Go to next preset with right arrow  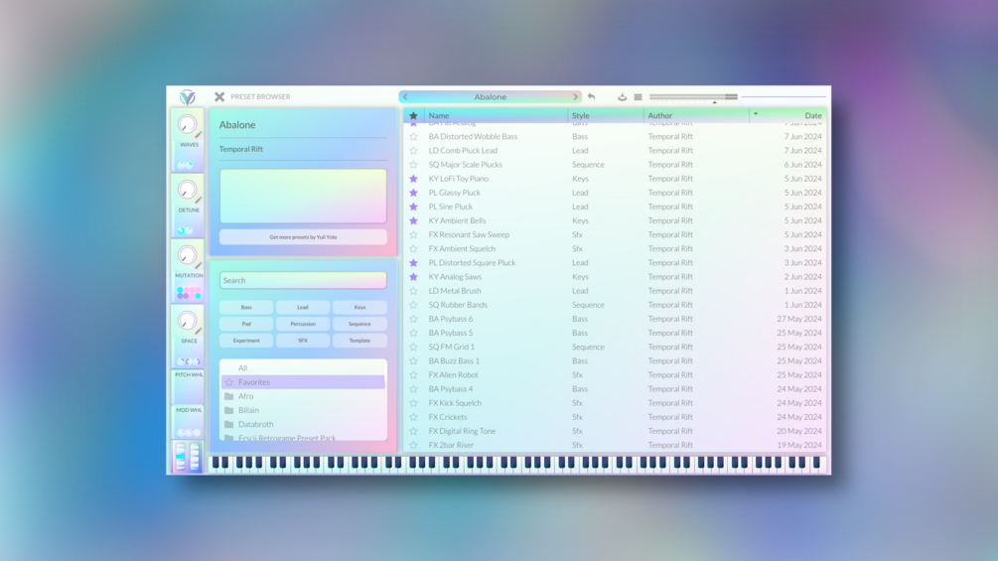coord(575,96)
